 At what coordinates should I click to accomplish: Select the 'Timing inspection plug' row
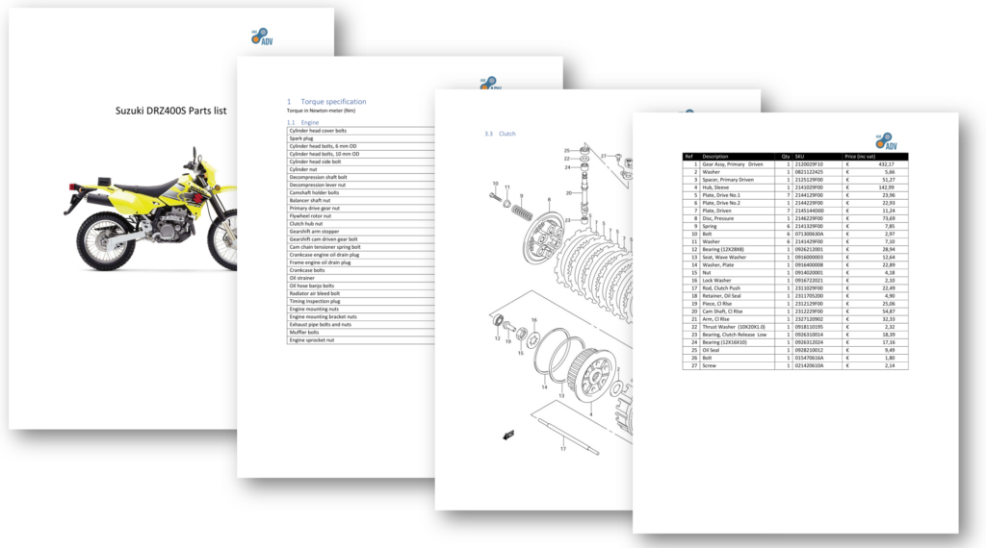(361, 301)
